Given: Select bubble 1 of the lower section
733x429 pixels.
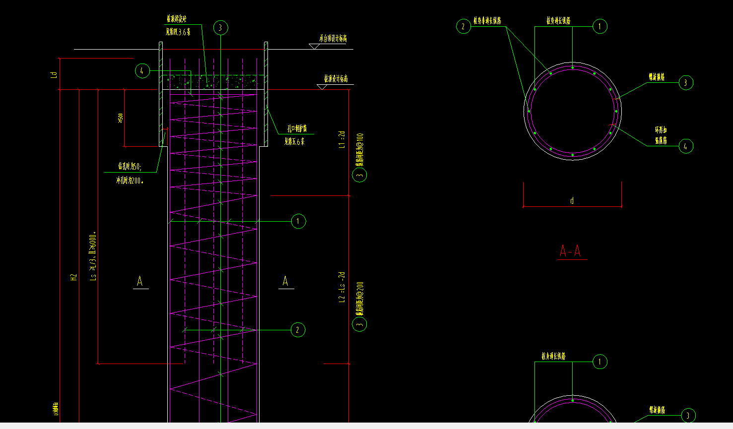Looking at the screenshot, I should pos(600,362).
